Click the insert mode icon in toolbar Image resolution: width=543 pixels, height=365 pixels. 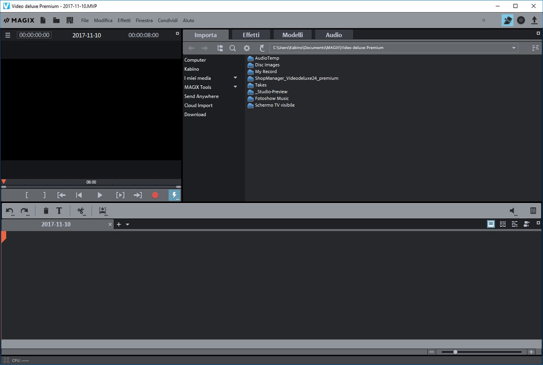[x=103, y=210]
